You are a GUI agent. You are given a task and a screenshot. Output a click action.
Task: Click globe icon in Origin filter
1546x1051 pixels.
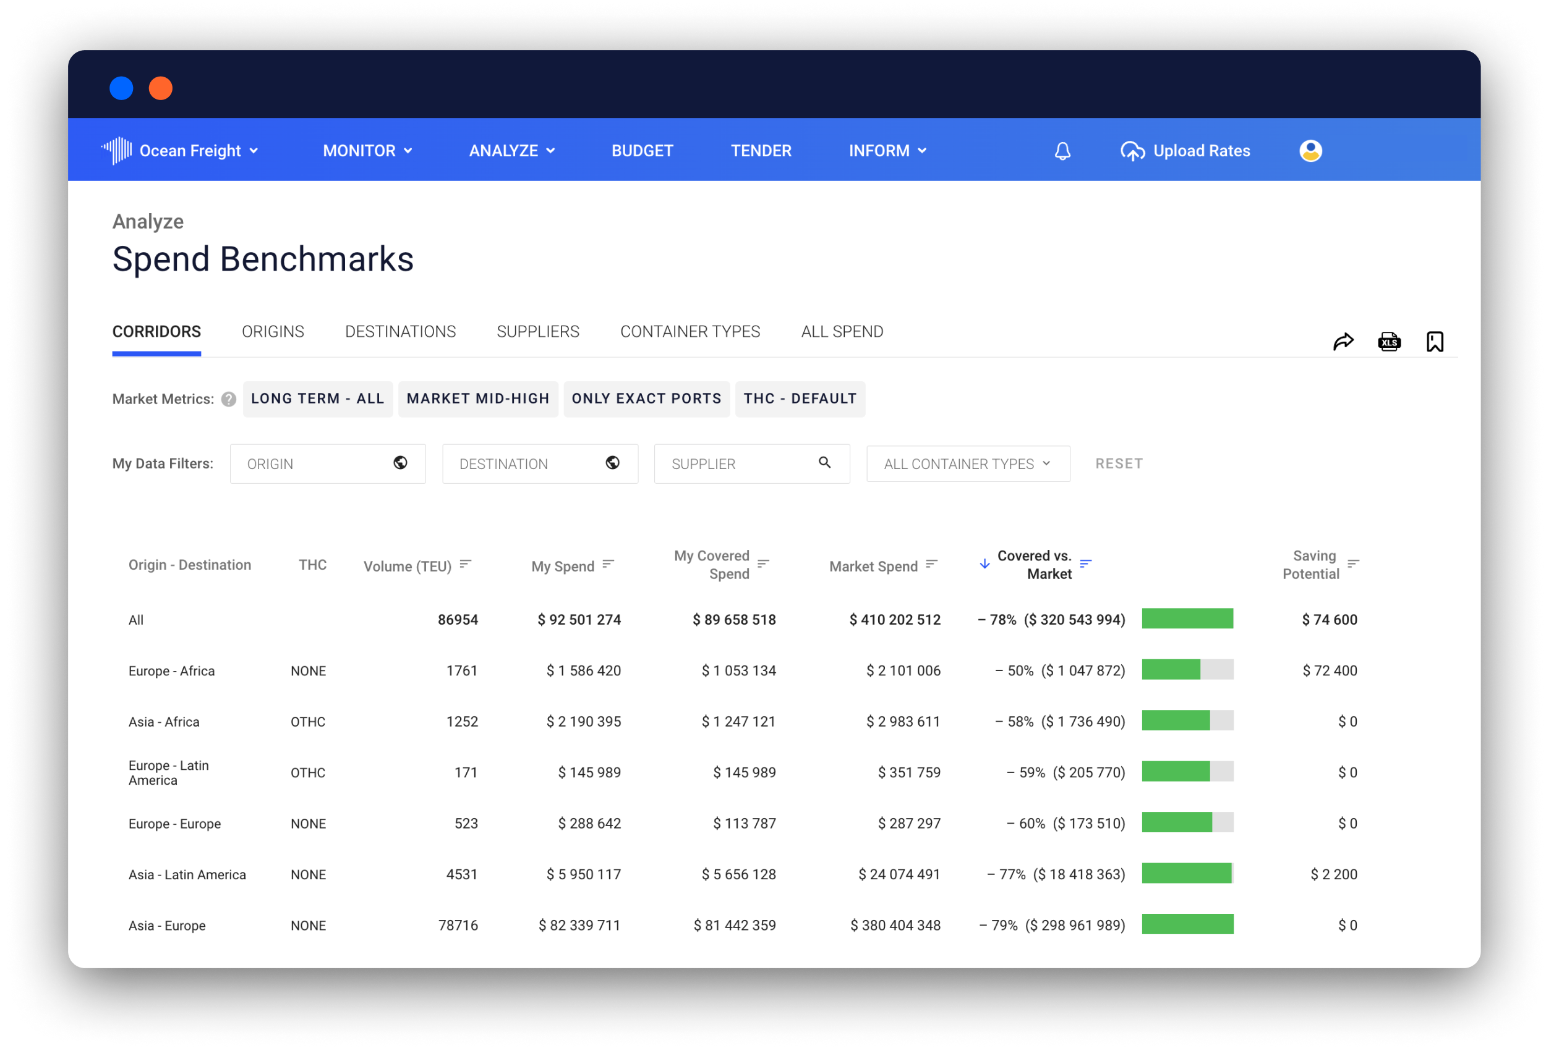[x=401, y=463]
